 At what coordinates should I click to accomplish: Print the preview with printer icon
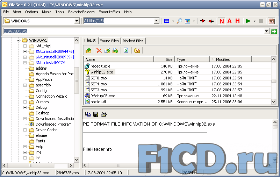[x=104, y=114]
